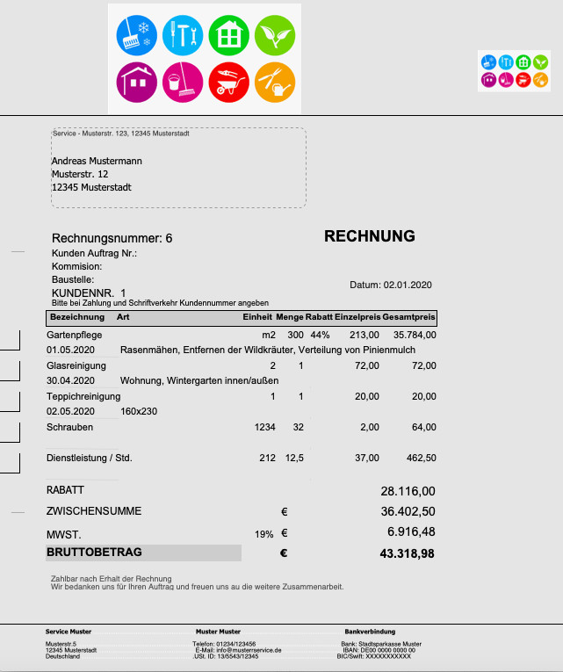Image resolution: width=563 pixels, height=672 pixels.
Task: Select the Teppichreinigung row label
Action: tap(83, 397)
